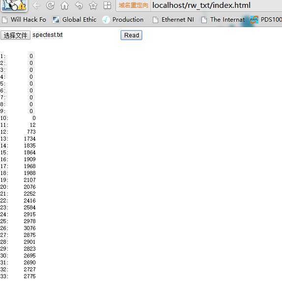Click the row 25 value 2978
The width and height of the screenshot is (282, 287).
click(x=29, y=221)
